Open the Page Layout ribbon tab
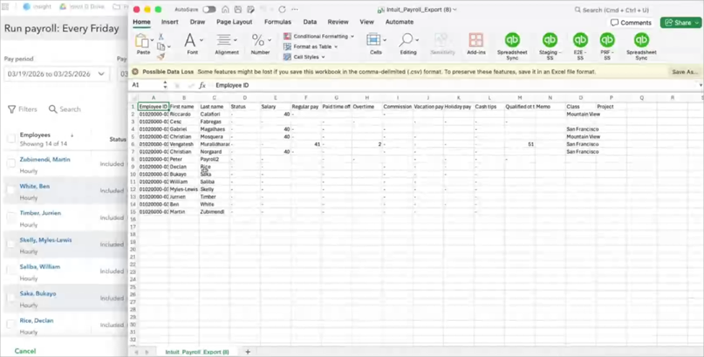 point(234,22)
